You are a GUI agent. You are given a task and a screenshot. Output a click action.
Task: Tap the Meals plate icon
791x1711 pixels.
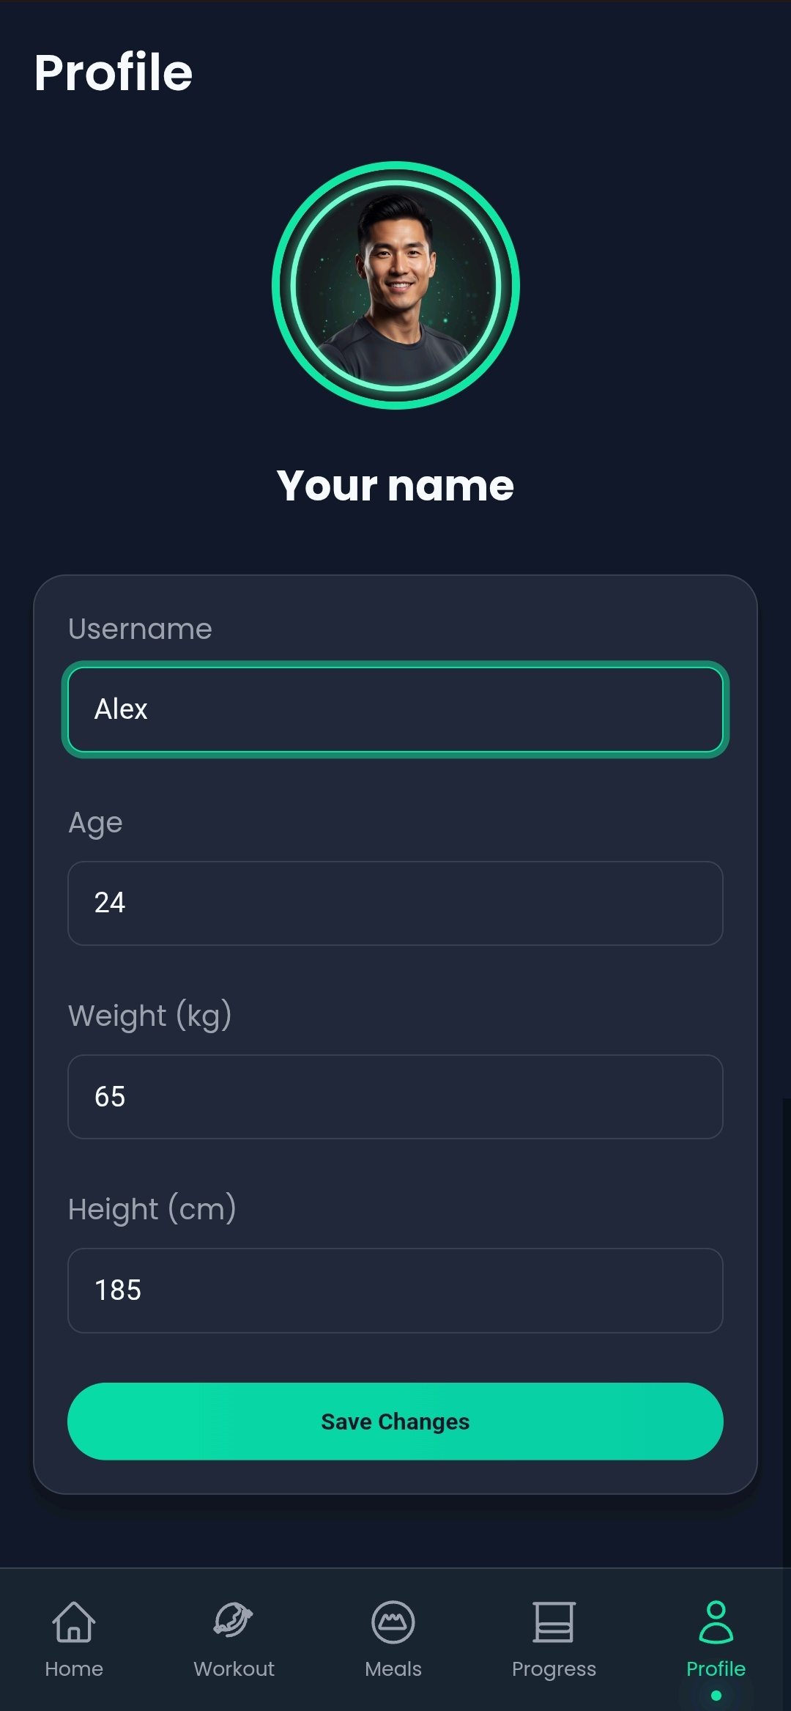coord(393,1622)
